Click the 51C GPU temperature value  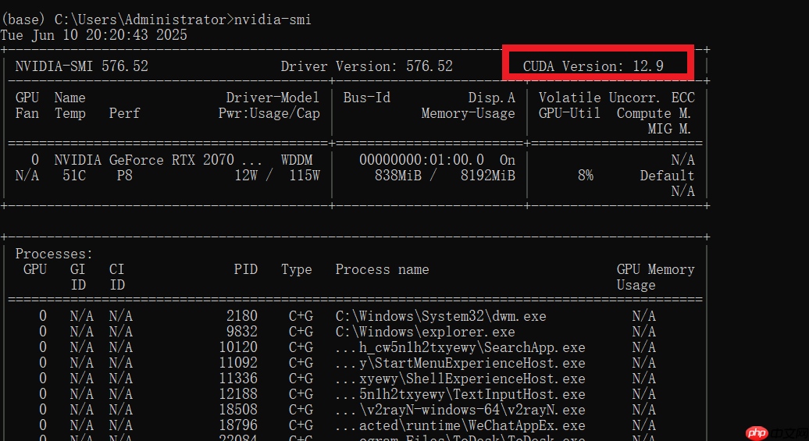point(73,176)
